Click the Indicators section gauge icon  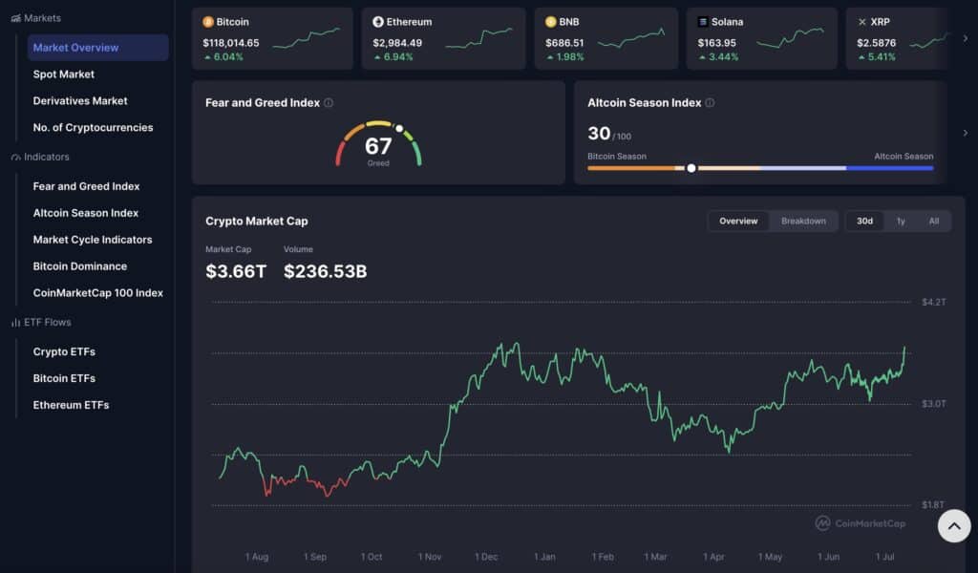coord(15,158)
